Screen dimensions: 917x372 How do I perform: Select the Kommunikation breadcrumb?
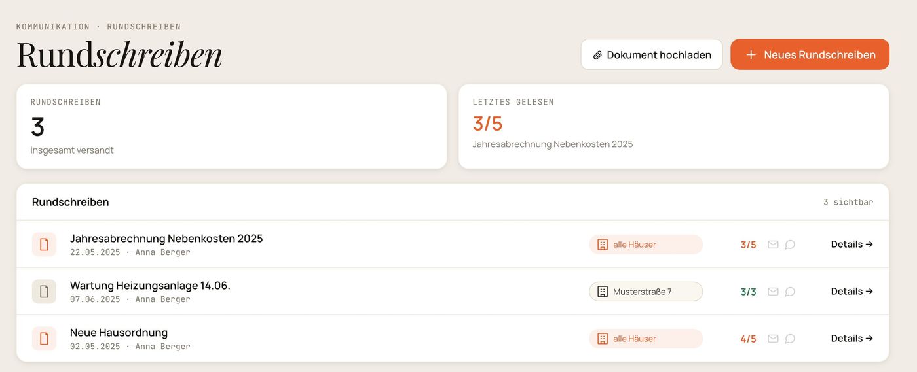[53, 27]
